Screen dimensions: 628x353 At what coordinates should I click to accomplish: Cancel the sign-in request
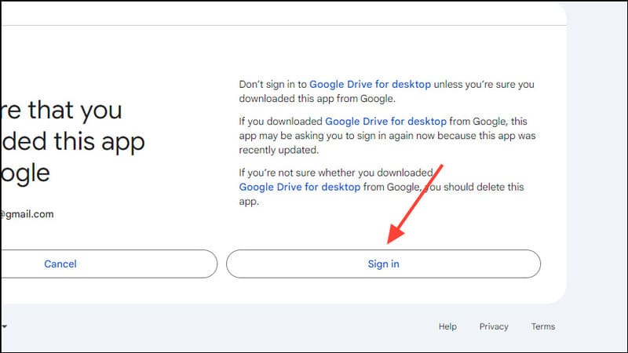point(108,264)
